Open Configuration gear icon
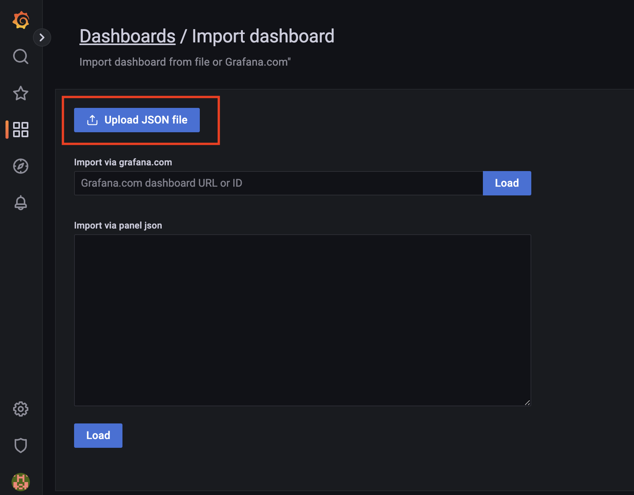 coord(21,409)
